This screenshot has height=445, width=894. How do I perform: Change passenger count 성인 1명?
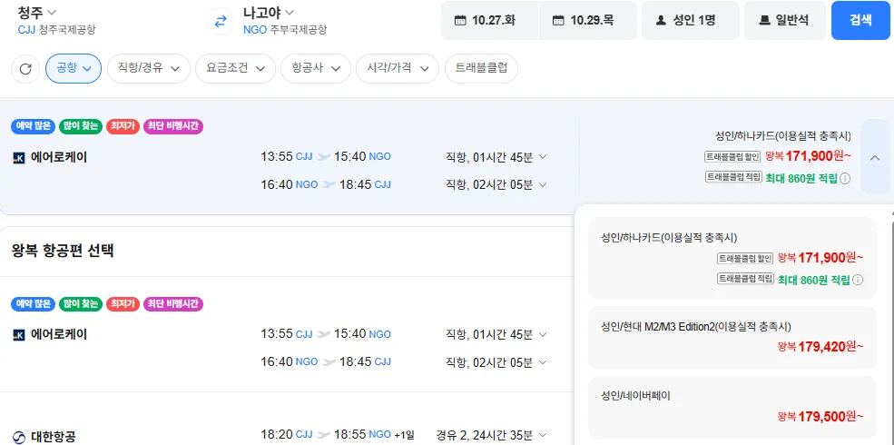(691, 21)
